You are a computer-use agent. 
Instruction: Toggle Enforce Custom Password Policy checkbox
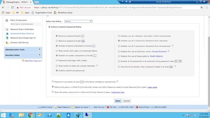point(50,27)
